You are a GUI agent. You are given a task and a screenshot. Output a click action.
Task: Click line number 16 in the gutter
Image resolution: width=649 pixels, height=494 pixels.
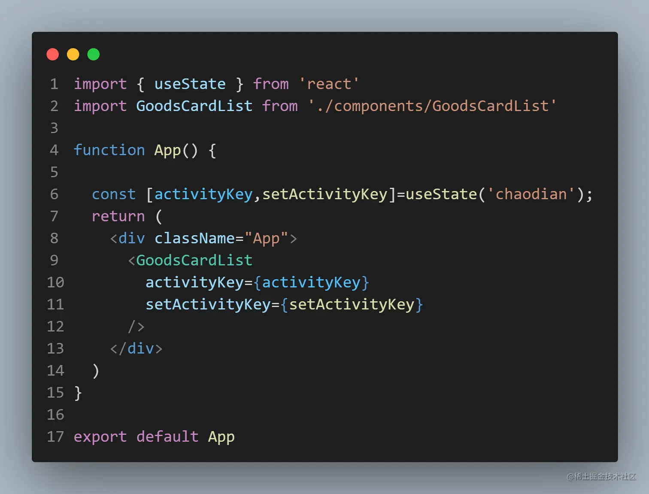pos(55,415)
